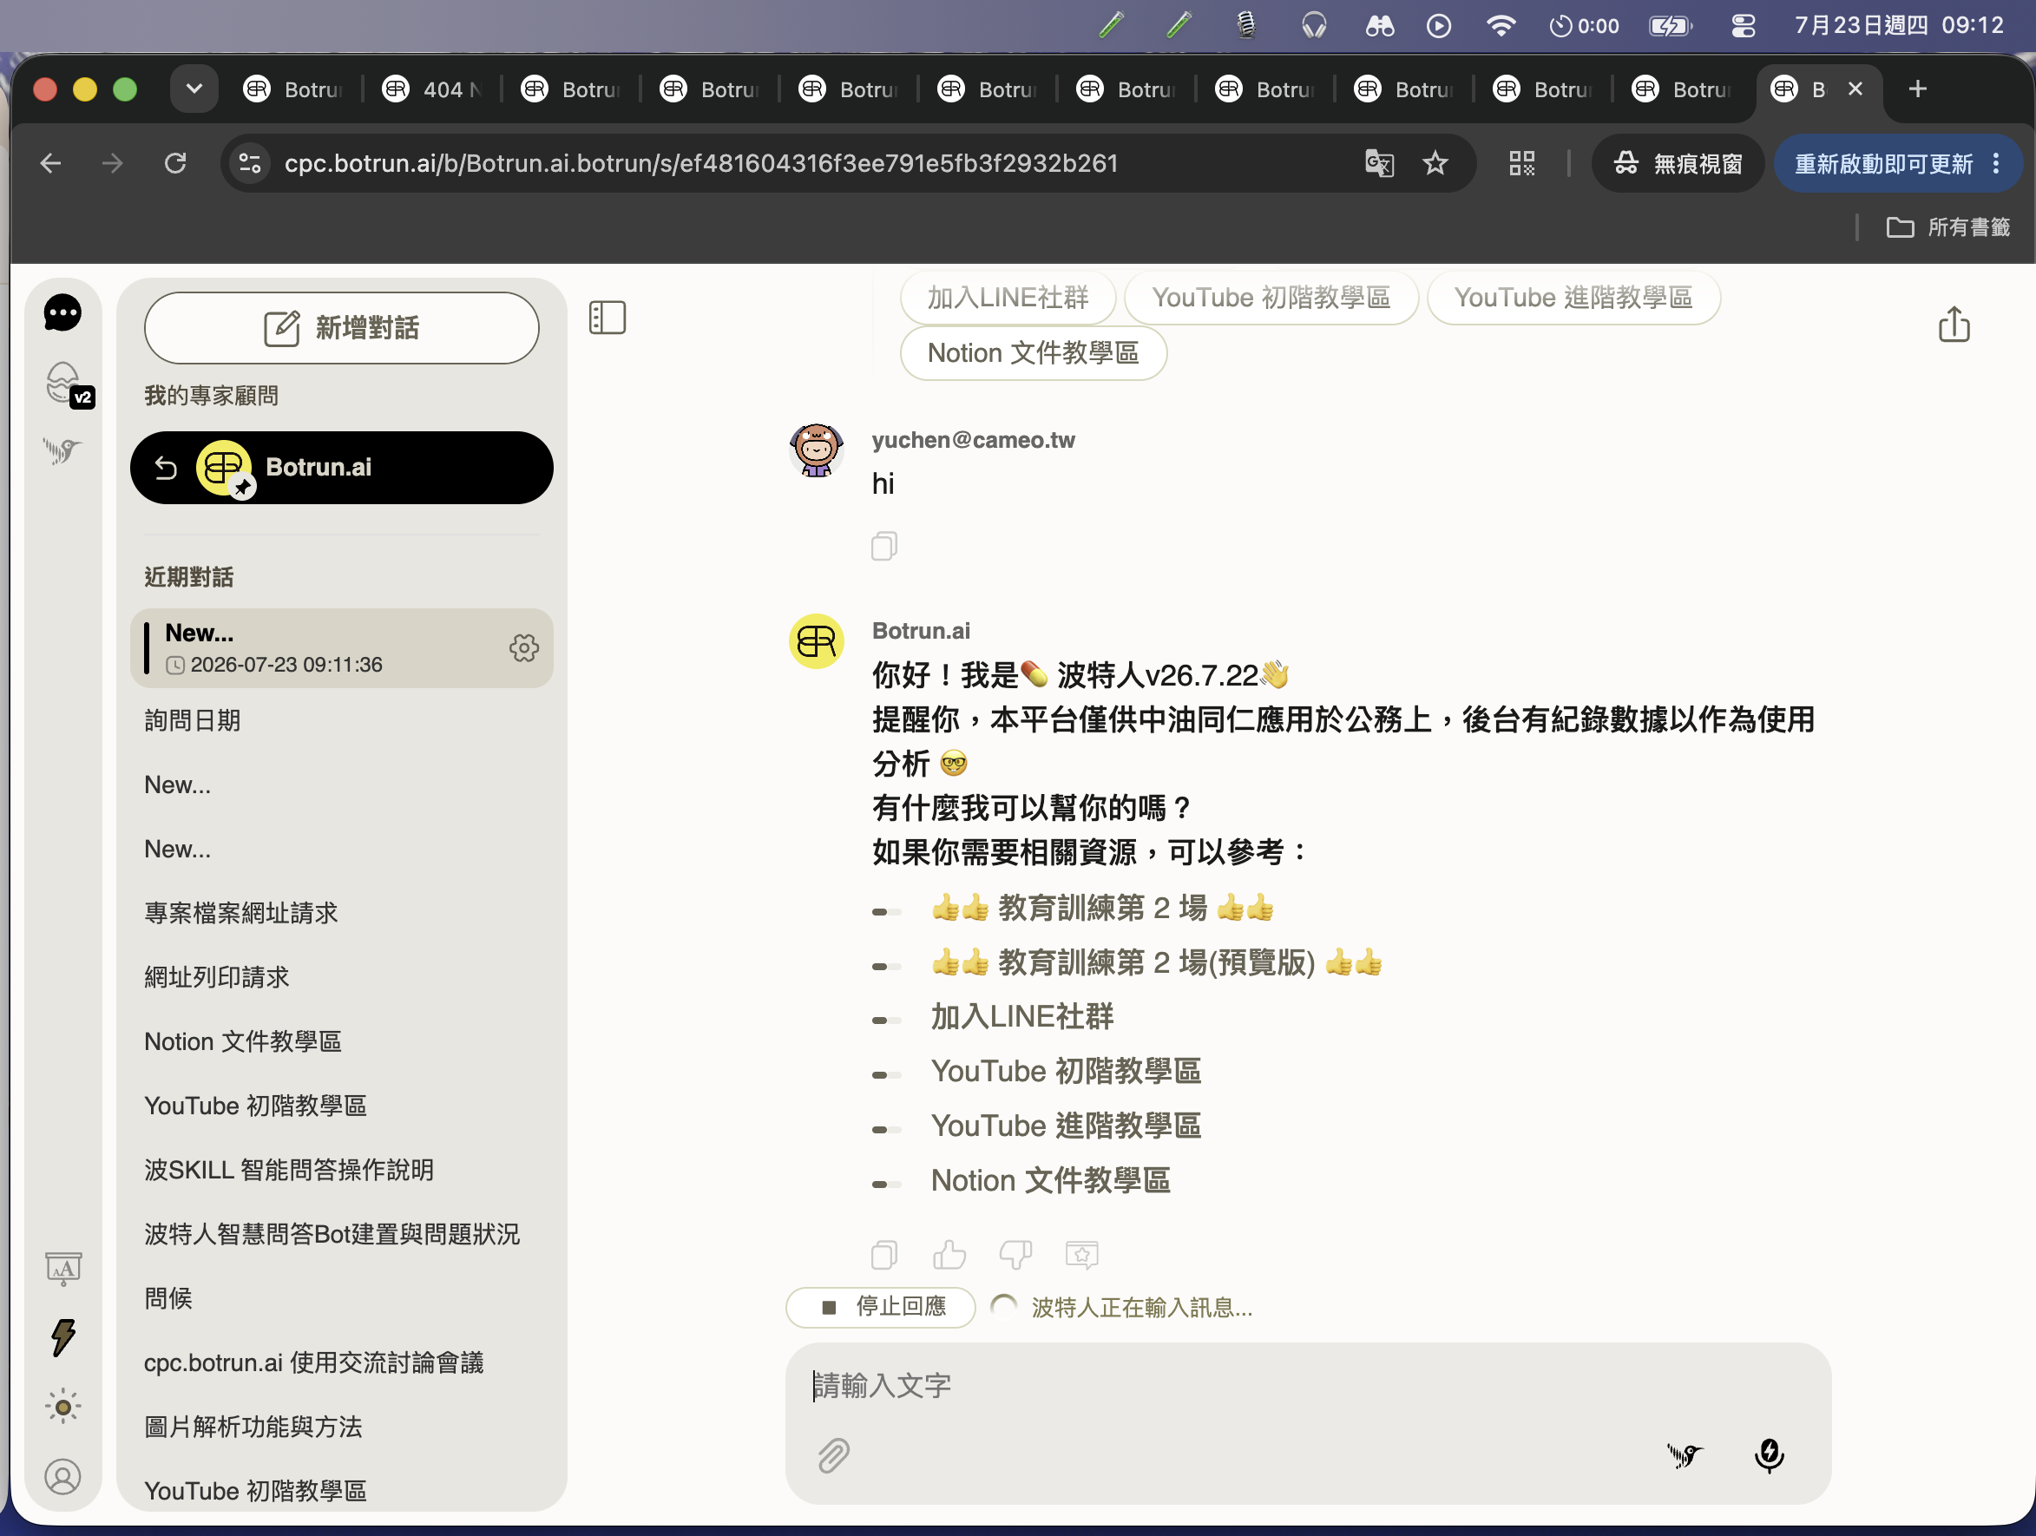The width and height of the screenshot is (2036, 1536).
Task: Open 所有書籤 bookmarks folder
Action: 1947,227
